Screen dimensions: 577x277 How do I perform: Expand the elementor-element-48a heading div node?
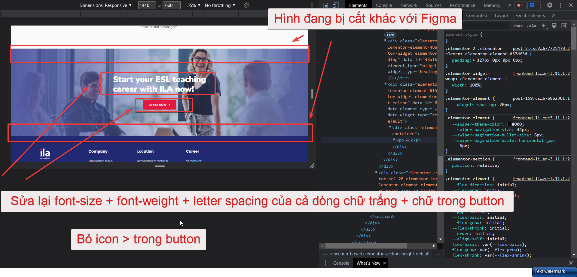[386, 41]
